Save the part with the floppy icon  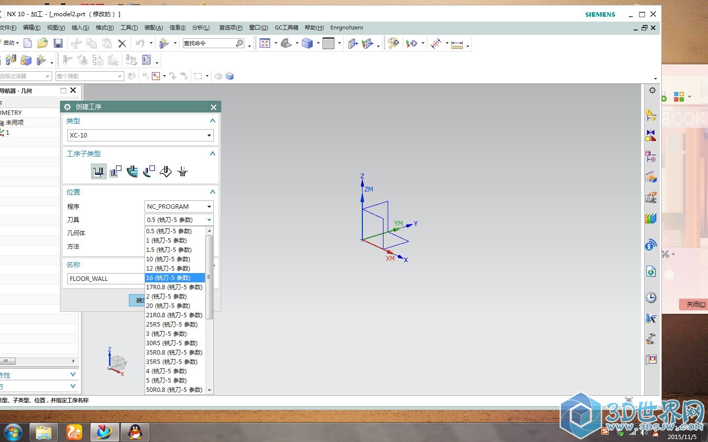tap(58, 43)
